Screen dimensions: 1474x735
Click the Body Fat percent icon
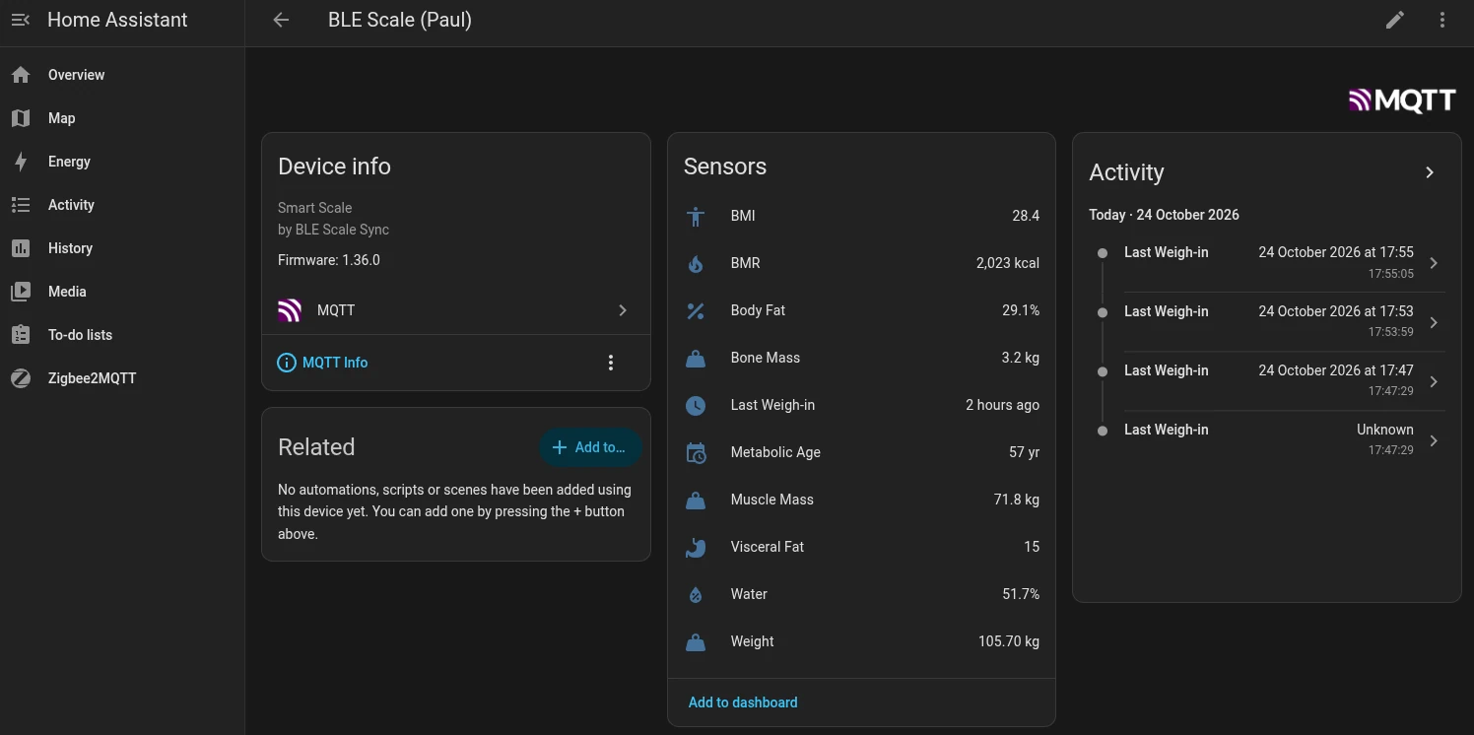coord(696,310)
